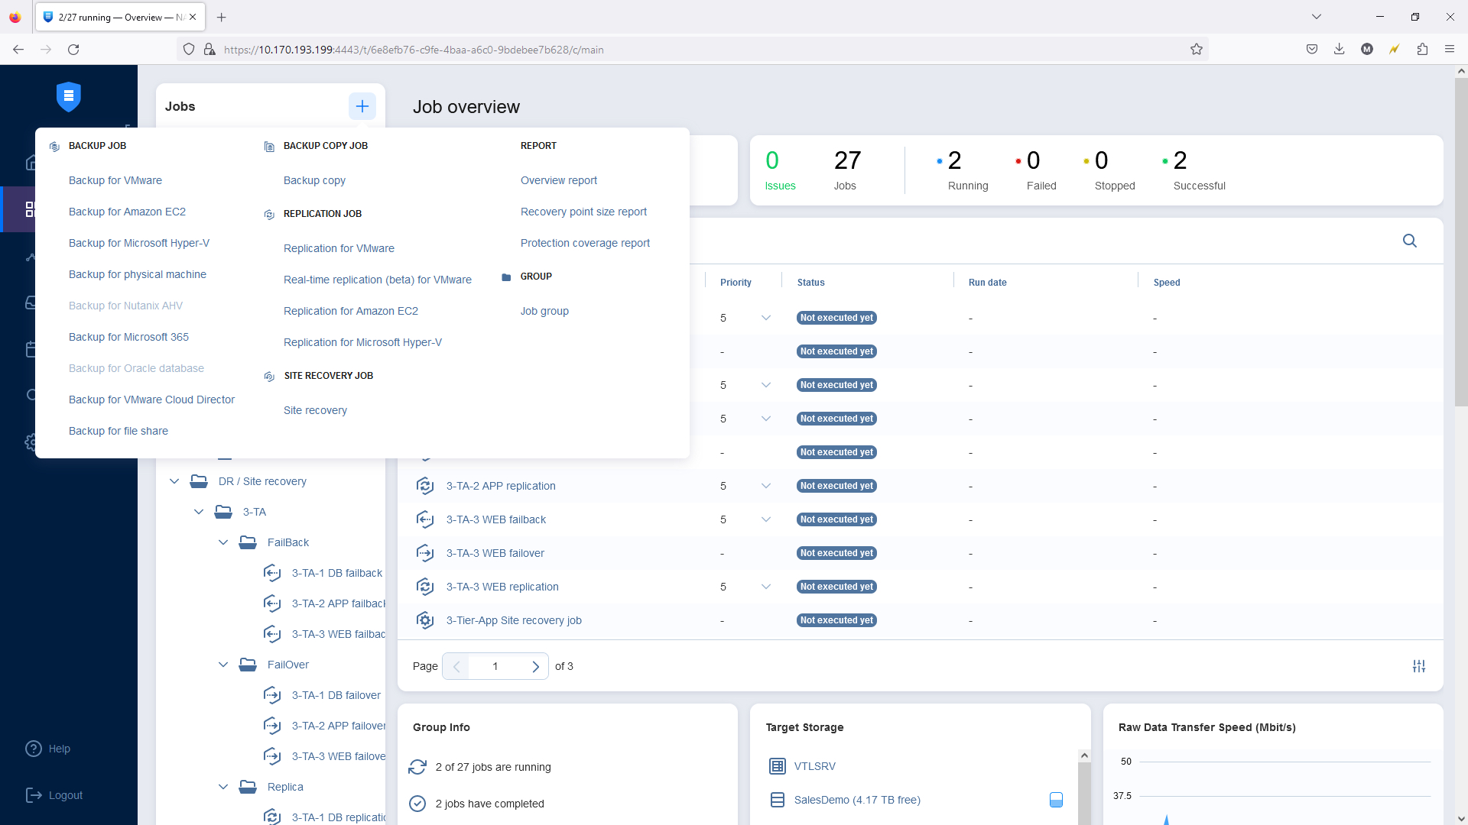
Task: Expand the priority dropdown for 3-TA-3 WEB replication
Action: click(767, 587)
